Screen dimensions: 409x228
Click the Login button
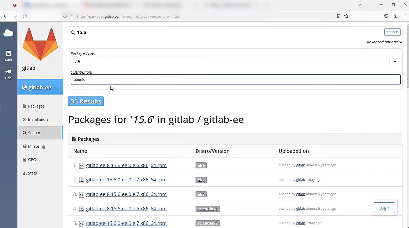384,208
